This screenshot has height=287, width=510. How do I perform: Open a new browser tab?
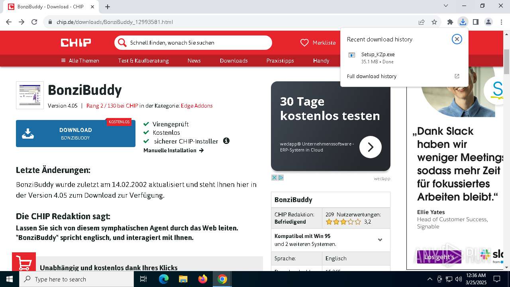click(108, 6)
